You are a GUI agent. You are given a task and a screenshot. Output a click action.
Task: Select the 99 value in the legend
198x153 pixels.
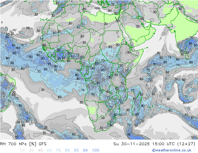click(x=85, y=150)
